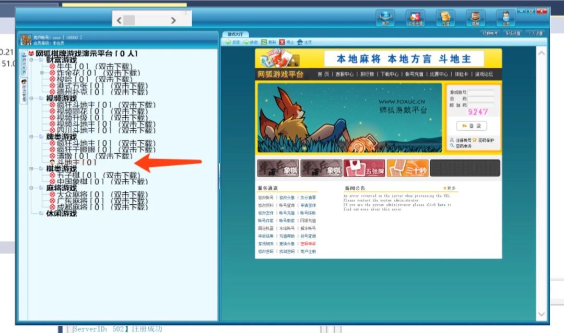Click the red X icon beside 梭哈
564x333 pixels.
pyautogui.click(x=53, y=79)
